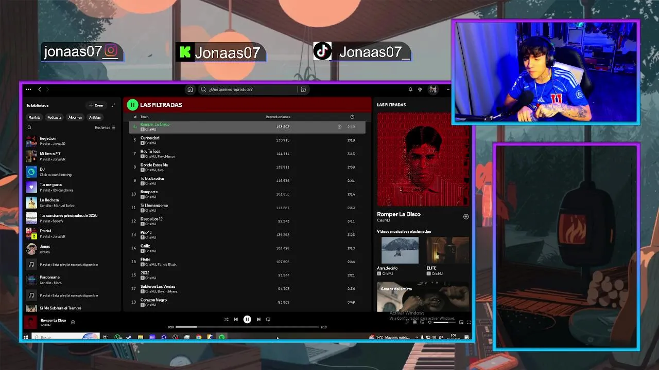Expand the Tu biblioteca panel

[113, 105]
